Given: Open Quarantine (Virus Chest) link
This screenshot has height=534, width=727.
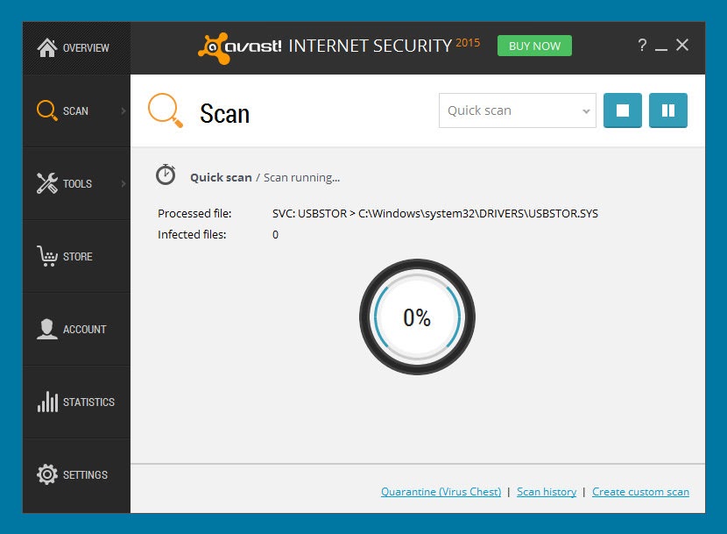Looking at the screenshot, I should click(441, 492).
